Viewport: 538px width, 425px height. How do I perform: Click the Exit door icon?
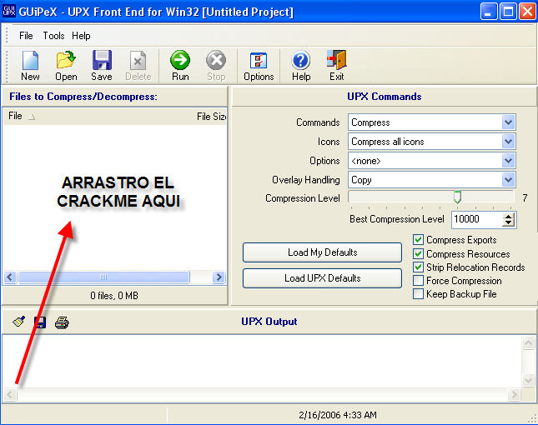336,65
